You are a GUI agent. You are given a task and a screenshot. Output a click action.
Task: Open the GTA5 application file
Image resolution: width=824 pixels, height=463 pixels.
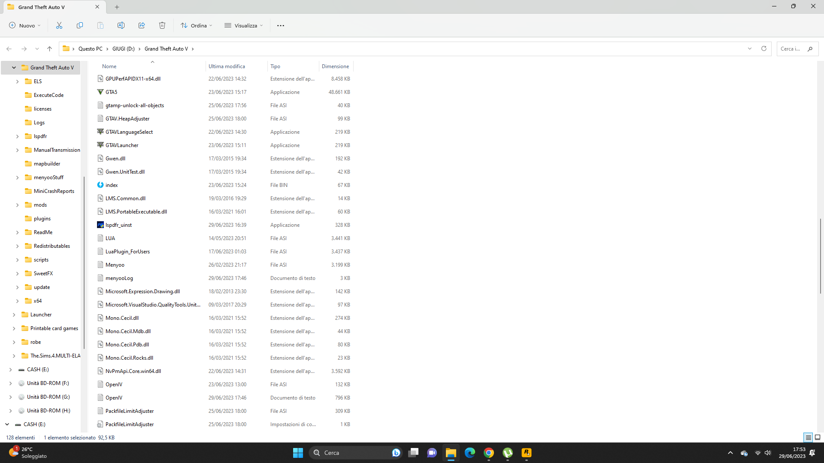tap(112, 92)
